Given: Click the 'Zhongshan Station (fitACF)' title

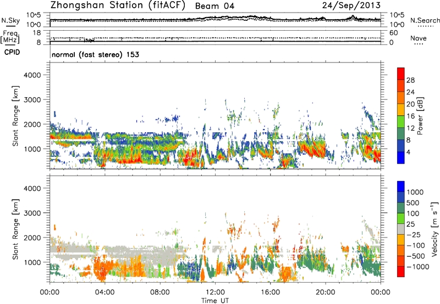Looking at the screenshot, I should 118,5.
